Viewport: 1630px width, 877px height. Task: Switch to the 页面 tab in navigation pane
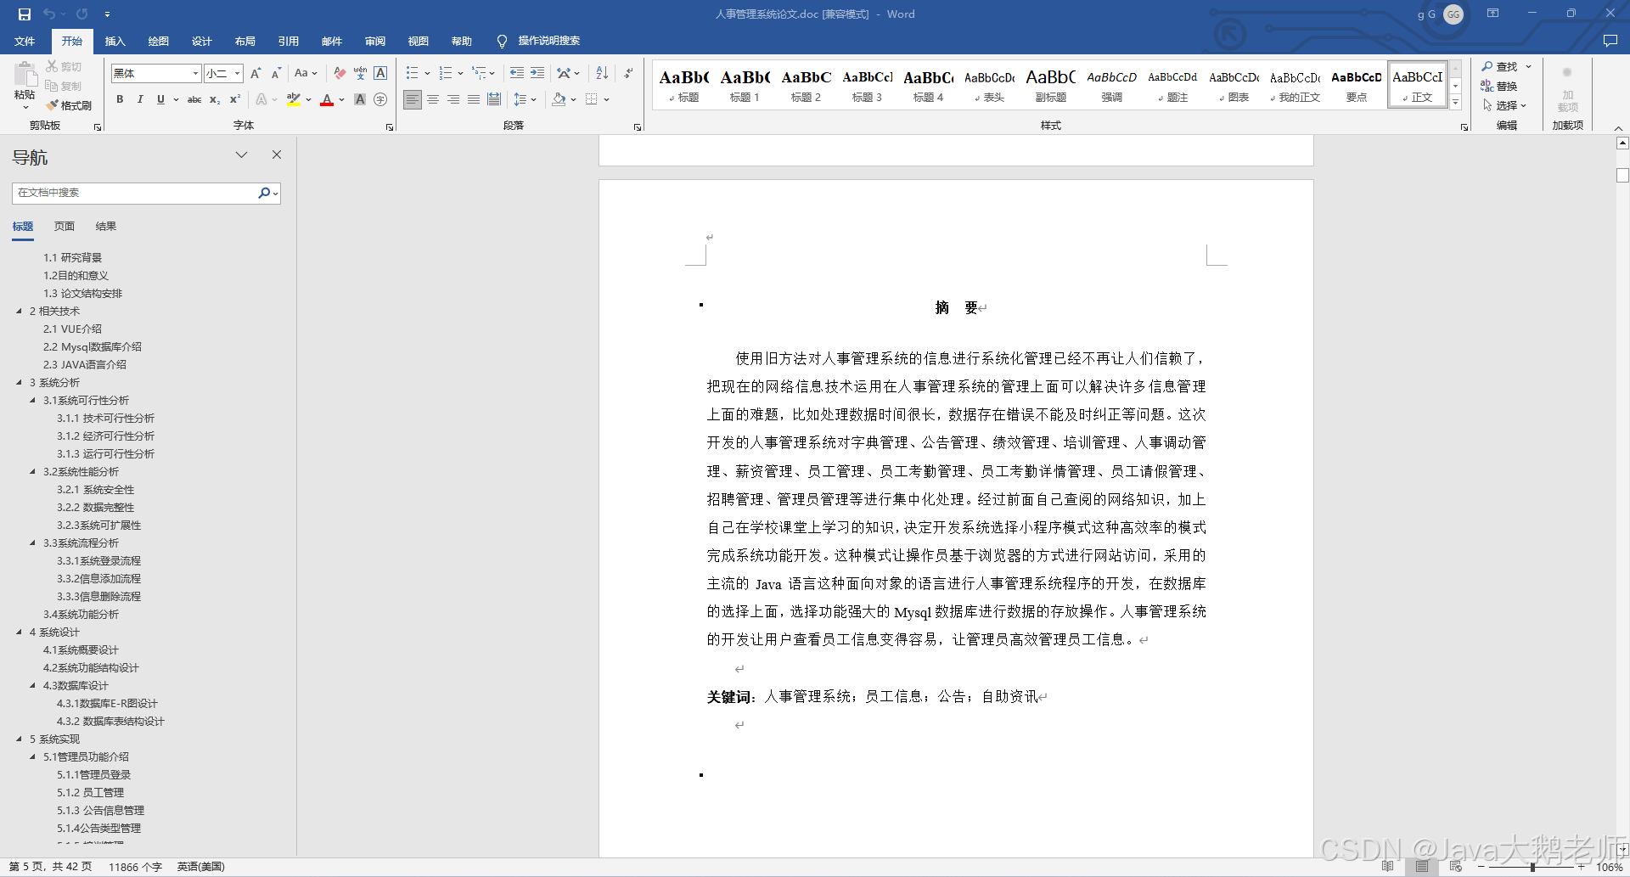click(x=64, y=226)
